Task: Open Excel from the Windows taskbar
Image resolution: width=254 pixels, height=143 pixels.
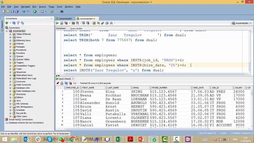Action: [119, 139]
